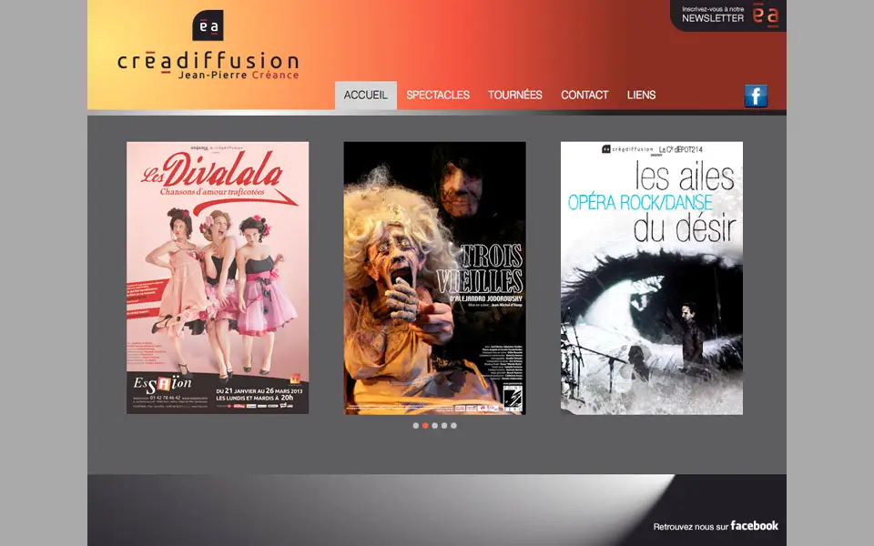Go to the Accueil tab
The height and width of the screenshot is (546, 874).
(365, 96)
